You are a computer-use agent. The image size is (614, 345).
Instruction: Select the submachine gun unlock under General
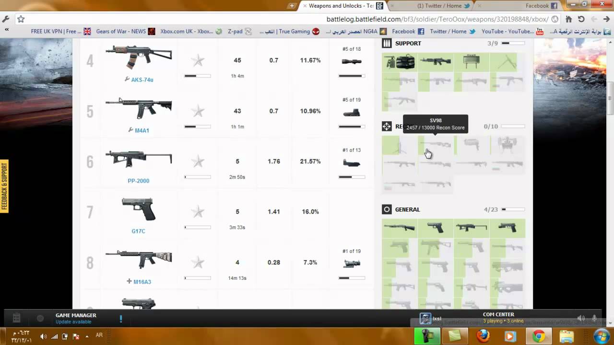(472, 228)
